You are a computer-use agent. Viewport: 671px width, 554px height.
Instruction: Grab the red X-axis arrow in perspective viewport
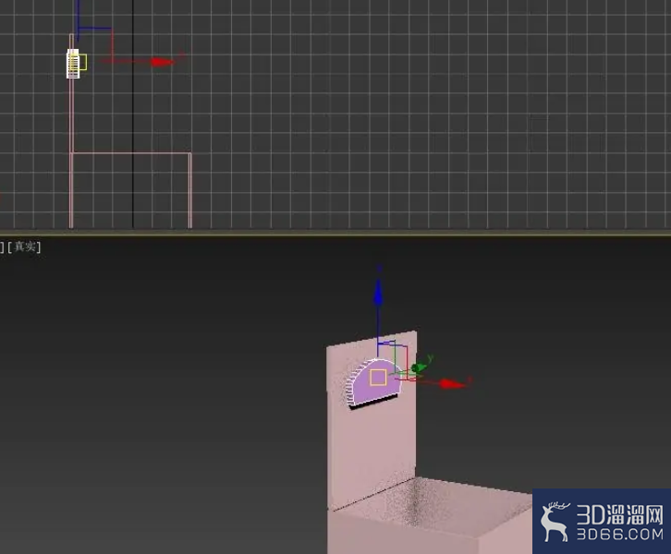click(452, 383)
